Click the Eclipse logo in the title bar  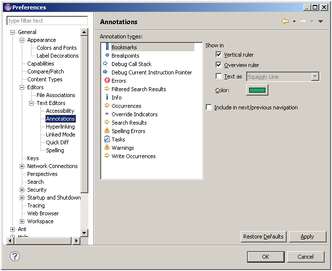point(8,7)
